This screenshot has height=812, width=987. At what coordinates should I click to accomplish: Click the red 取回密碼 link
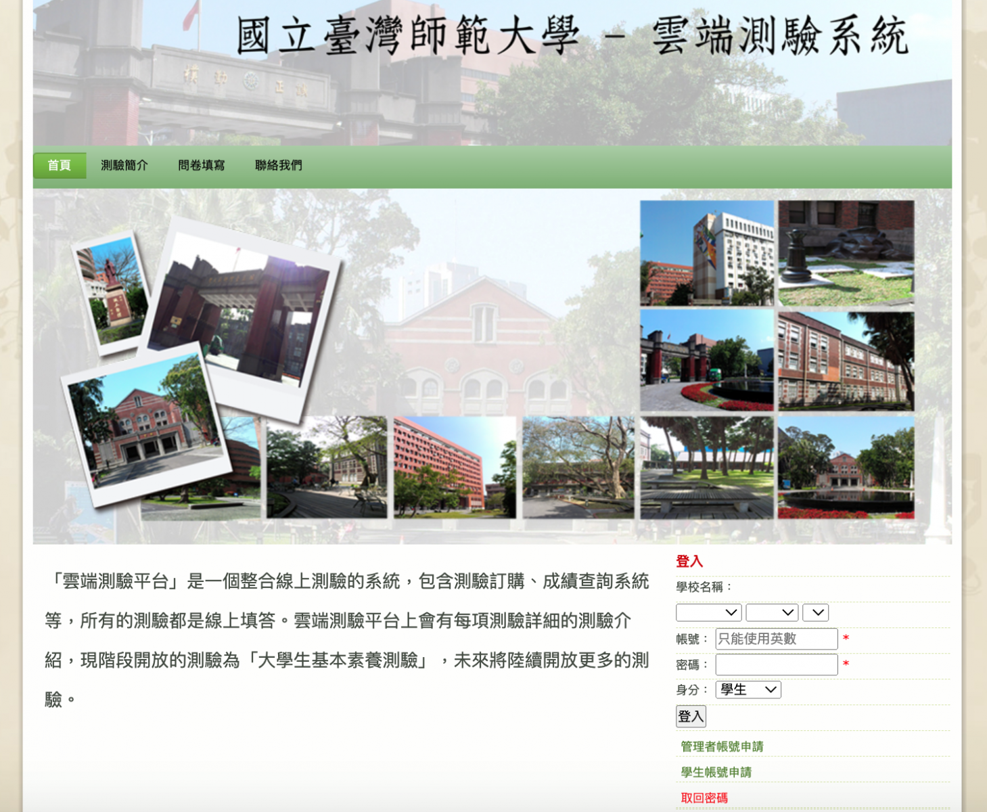tap(704, 798)
